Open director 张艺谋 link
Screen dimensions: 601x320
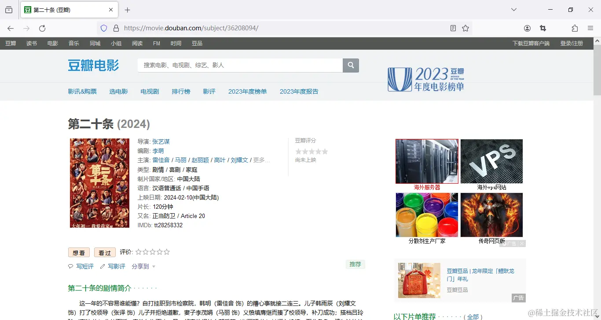pyautogui.click(x=161, y=142)
